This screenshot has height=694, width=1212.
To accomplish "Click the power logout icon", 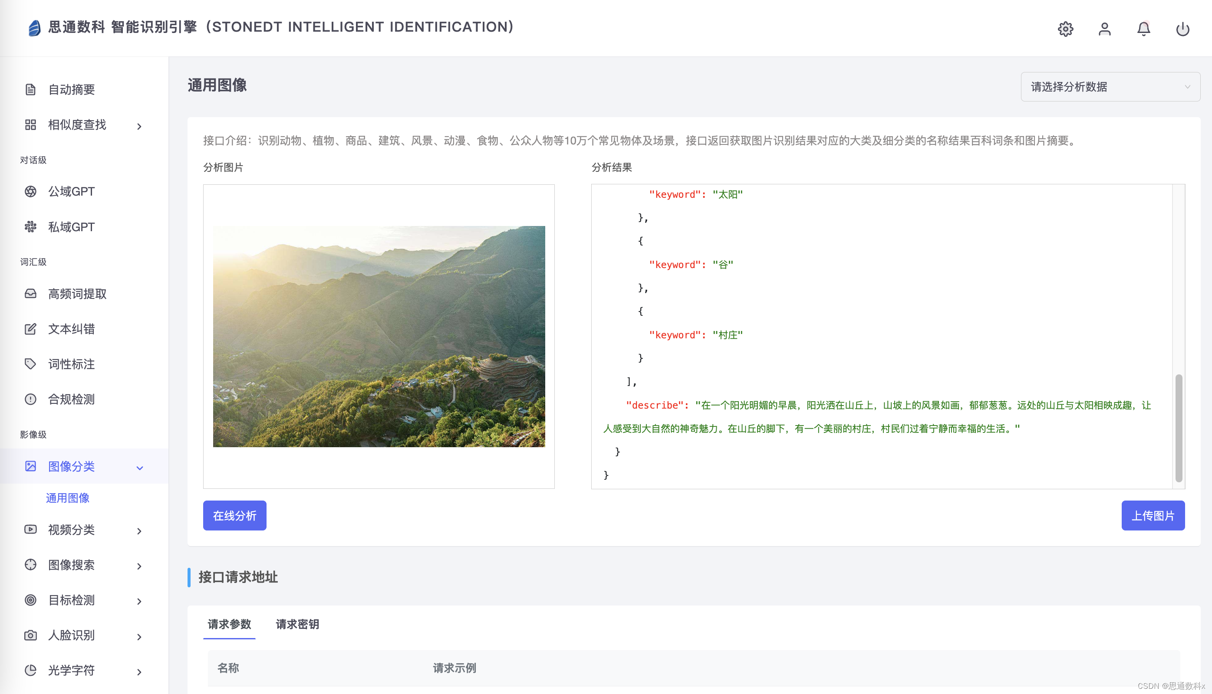I will point(1182,29).
